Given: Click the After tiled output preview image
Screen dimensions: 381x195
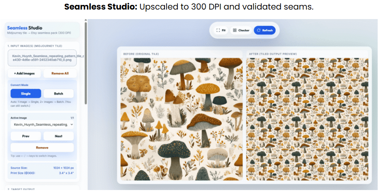Looking at the screenshot, I should [x=307, y=119].
